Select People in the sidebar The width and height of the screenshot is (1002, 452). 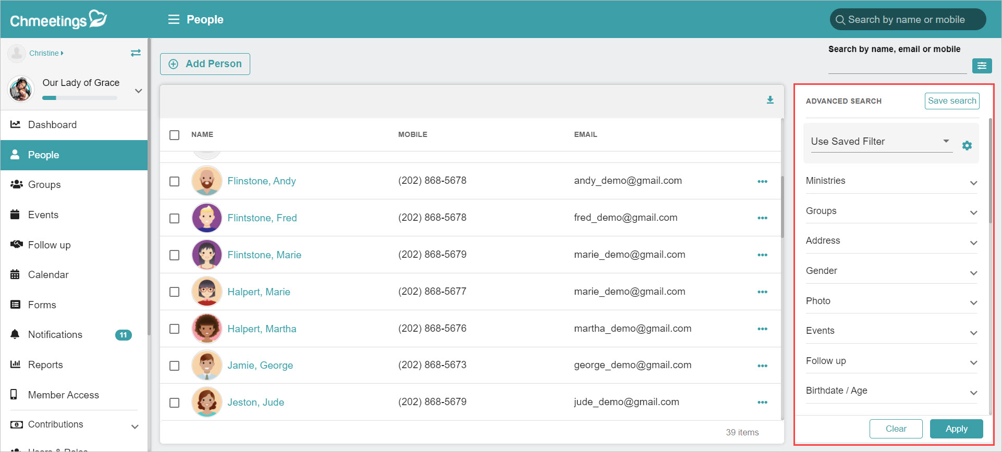(x=74, y=155)
